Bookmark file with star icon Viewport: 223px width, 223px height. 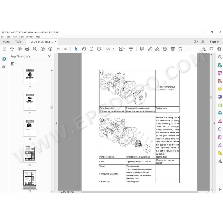coord(12,49)
